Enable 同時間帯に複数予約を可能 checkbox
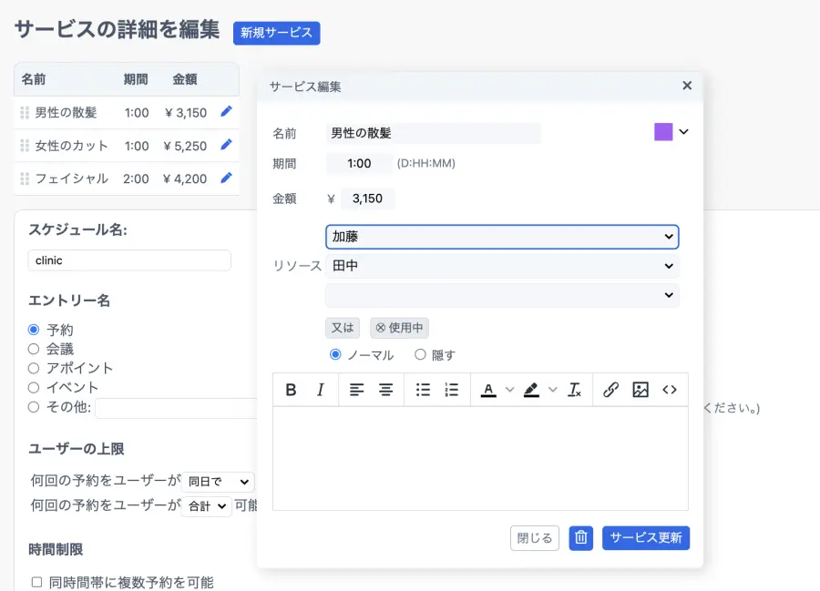The width and height of the screenshot is (820, 591). pos(36,582)
